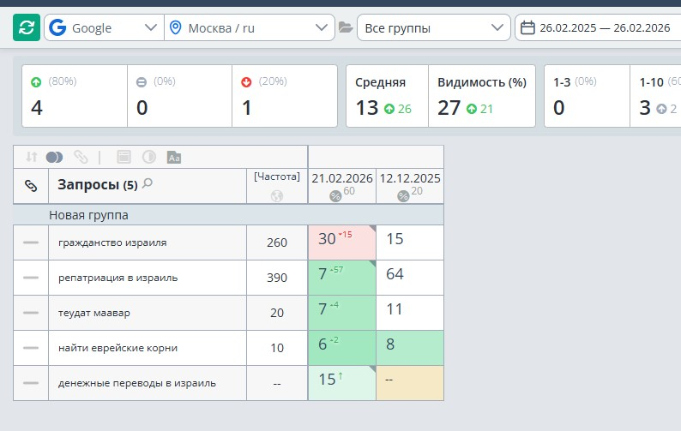The height and width of the screenshot is (431, 681).
Task: Select the query теудат маавар
Action: click(x=94, y=313)
